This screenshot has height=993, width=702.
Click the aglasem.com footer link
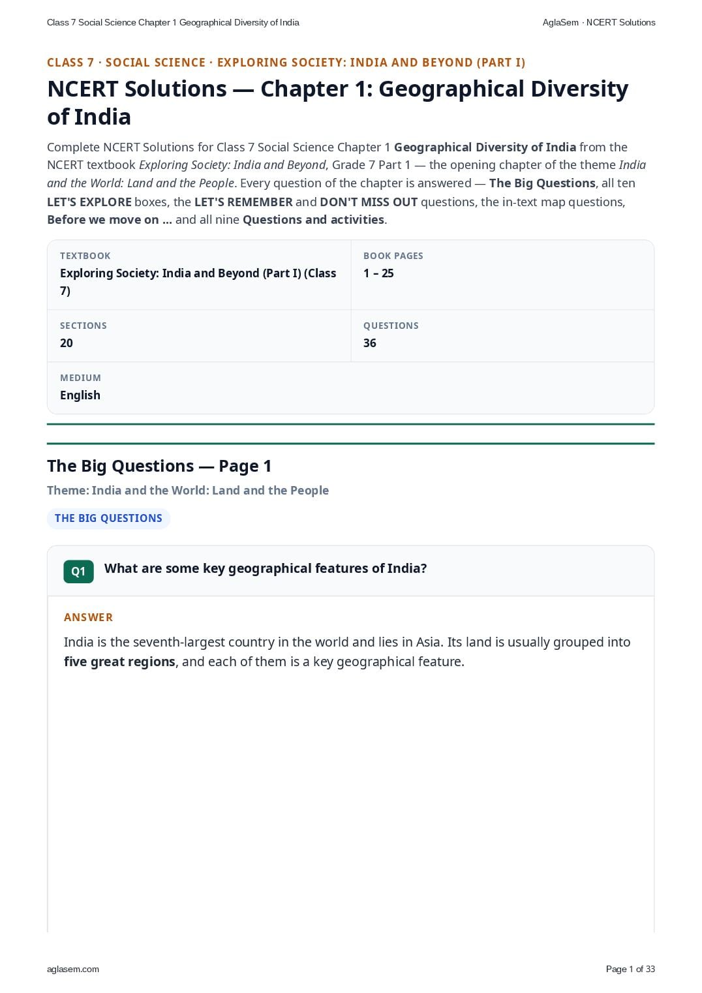pos(73,969)
